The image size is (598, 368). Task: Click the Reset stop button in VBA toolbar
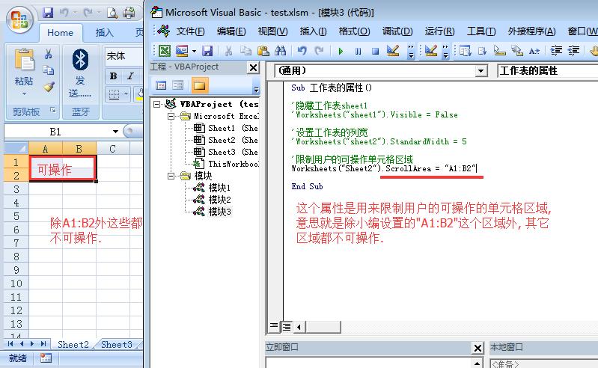tap(375, 51)
